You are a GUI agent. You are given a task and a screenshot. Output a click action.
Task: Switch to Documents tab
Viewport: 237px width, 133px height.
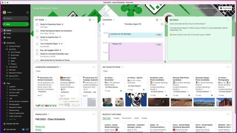click(127, 118)
